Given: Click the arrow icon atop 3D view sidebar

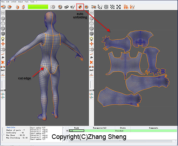Looking at the screenshot, I should click(x=3, y=12).
